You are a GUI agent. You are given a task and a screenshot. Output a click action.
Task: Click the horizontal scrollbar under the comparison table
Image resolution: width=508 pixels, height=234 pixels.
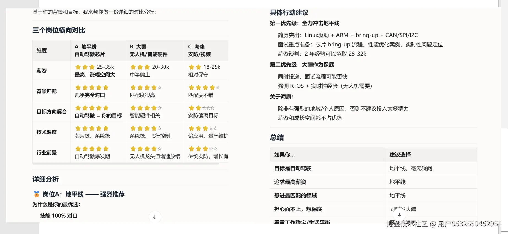pos(126,164)
